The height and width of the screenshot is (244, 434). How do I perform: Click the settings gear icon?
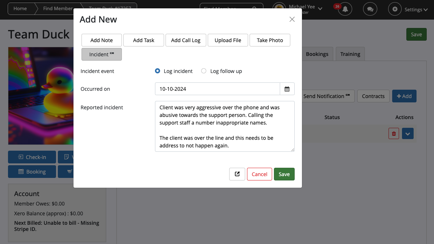(395, 9)
